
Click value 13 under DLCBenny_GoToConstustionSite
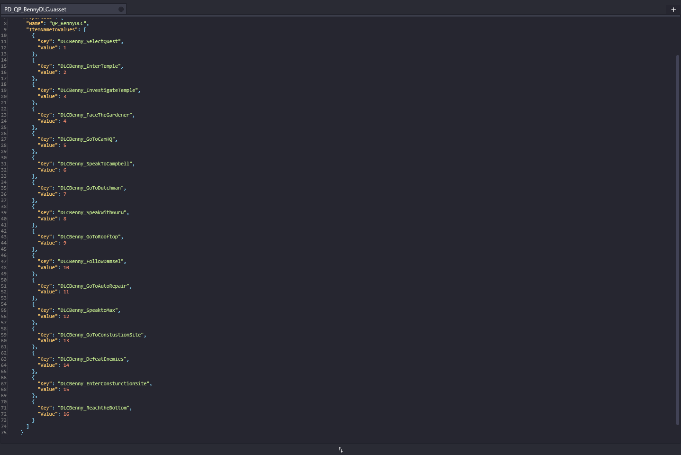tap(66, 341)
